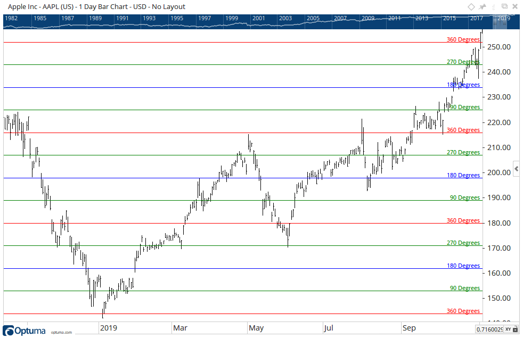This screenshot has width=523, height=338.
Task: Click the 180.00 price axis label
Action: [499, 224]
